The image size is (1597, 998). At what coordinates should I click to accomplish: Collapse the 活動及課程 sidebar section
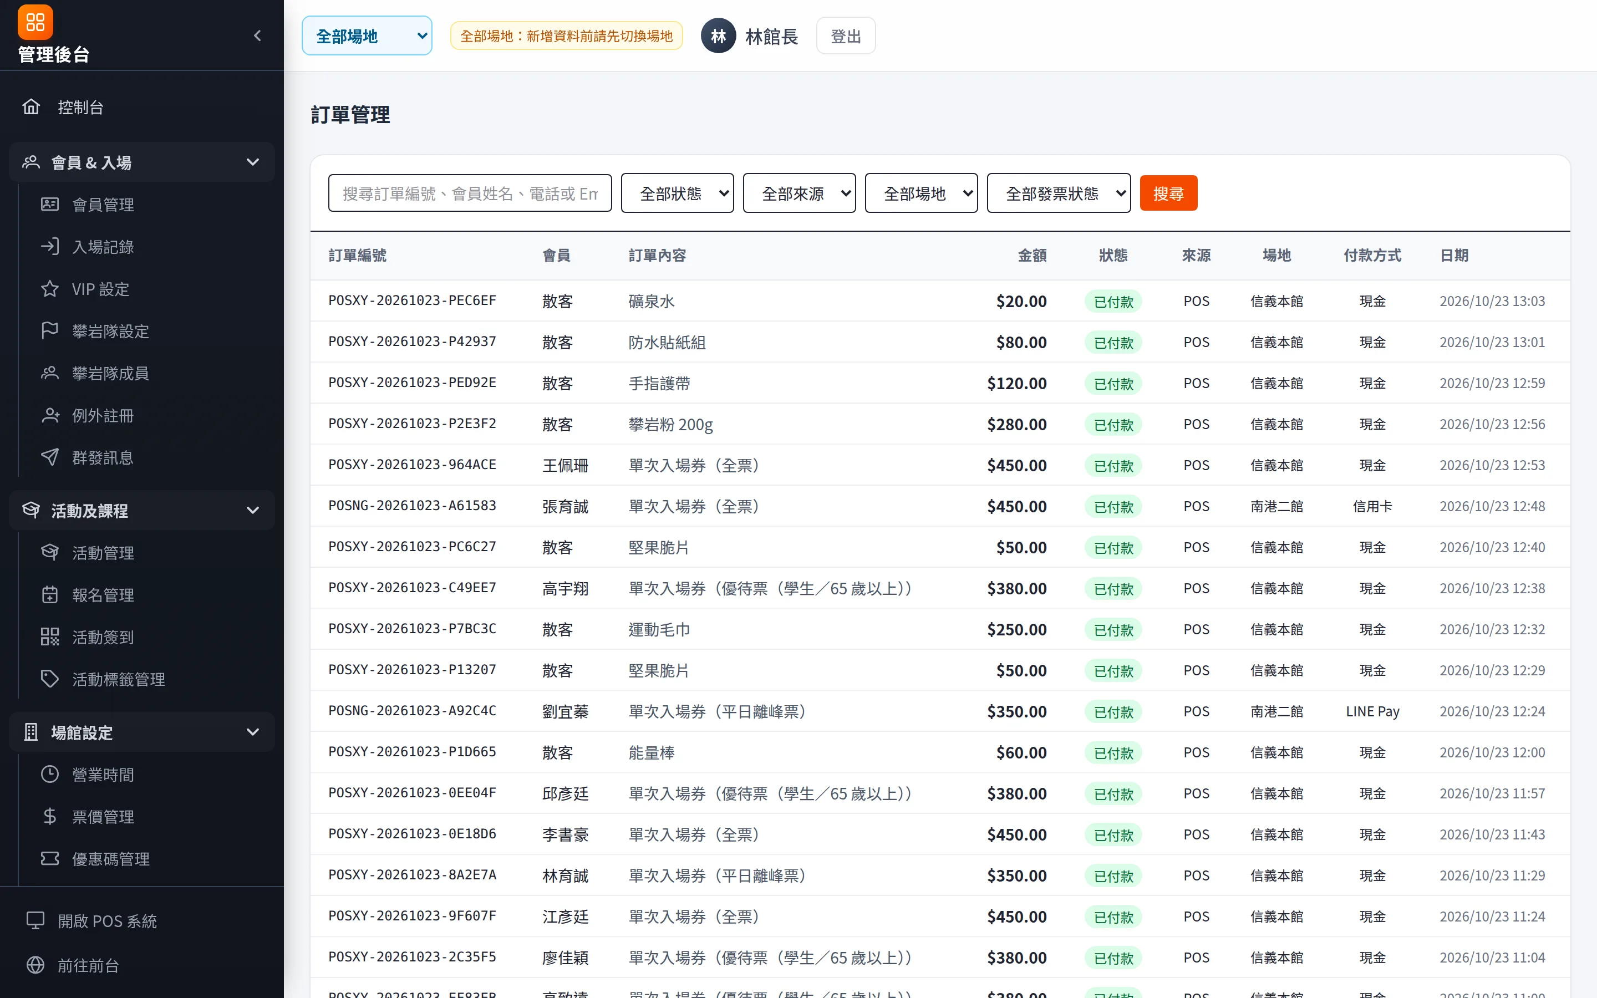click(x=142, y=510)
